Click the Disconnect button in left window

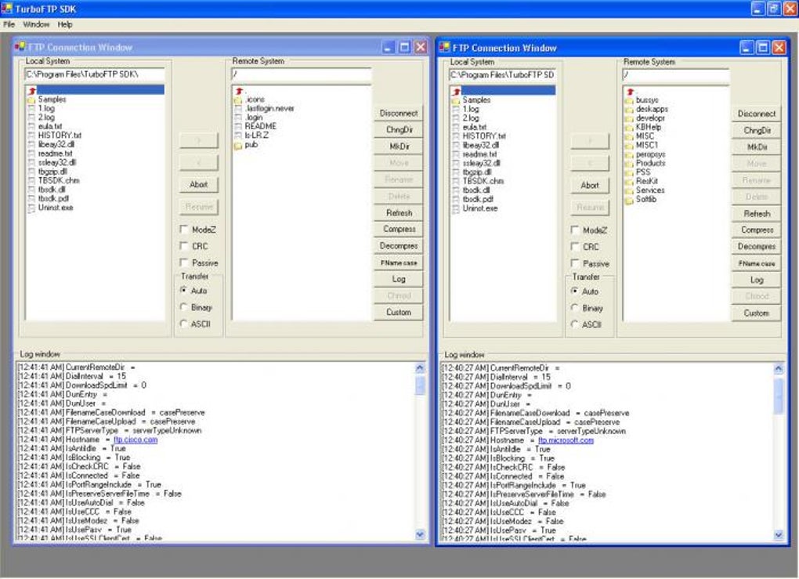pos(399,113)
